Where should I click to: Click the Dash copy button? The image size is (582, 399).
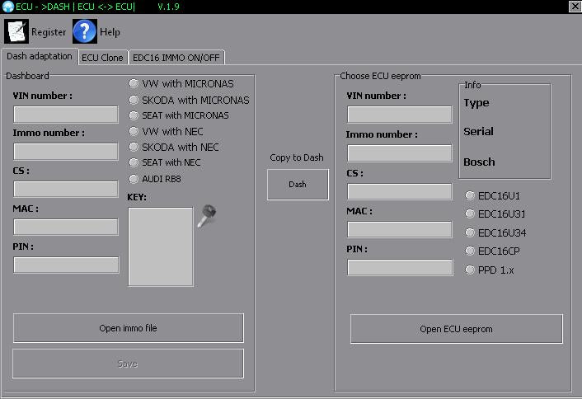298,185
